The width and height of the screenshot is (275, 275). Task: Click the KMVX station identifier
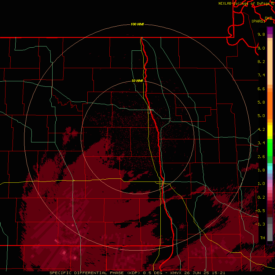176,273
